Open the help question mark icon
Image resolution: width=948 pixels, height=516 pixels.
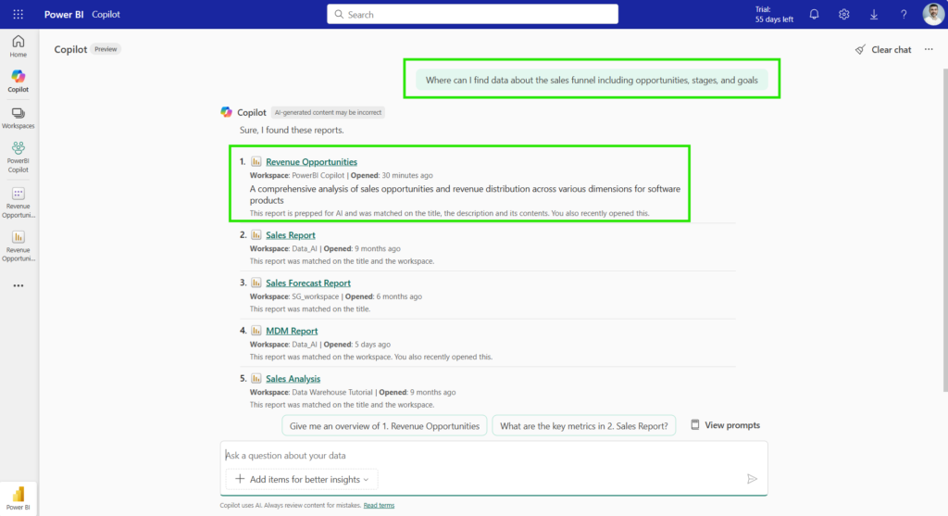click(x=904, y=14)
